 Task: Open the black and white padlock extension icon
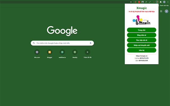(x=143, y=2)
